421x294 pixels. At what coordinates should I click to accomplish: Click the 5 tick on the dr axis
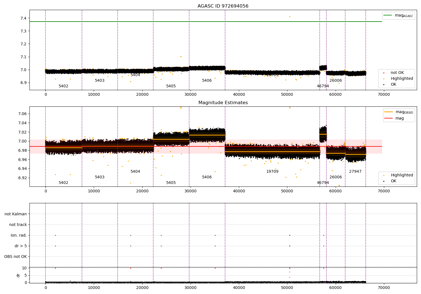[x=26, y=275]
